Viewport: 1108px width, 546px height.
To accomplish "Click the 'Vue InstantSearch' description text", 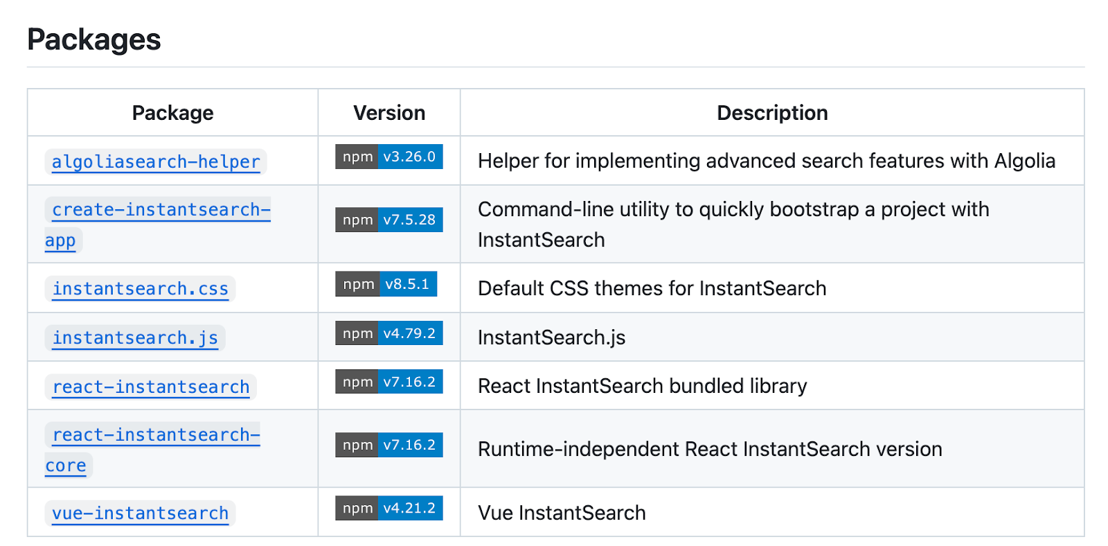I will (562, 513).
